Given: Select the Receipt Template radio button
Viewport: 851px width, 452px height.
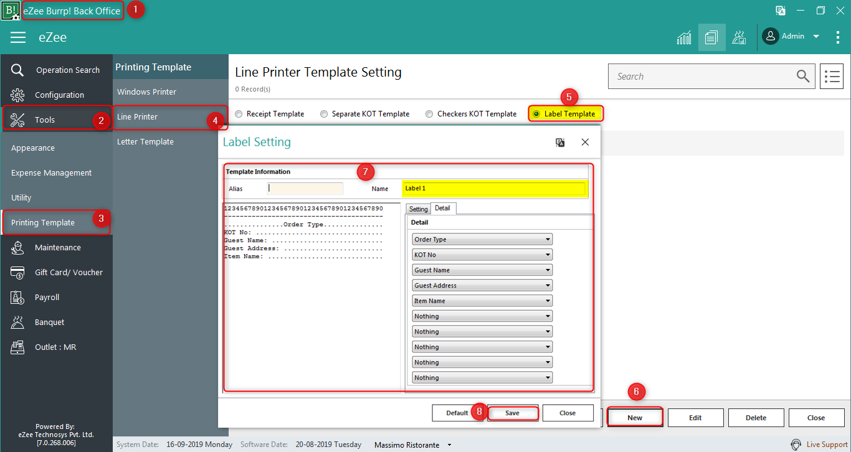Looking at the screenshot, I should point(239,114).
